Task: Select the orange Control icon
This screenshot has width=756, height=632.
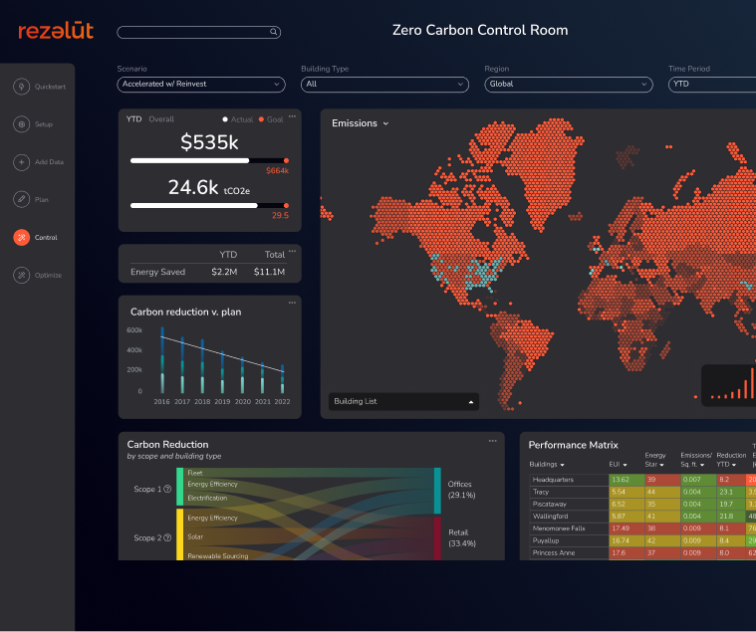Action: click(x=21, y=238)
